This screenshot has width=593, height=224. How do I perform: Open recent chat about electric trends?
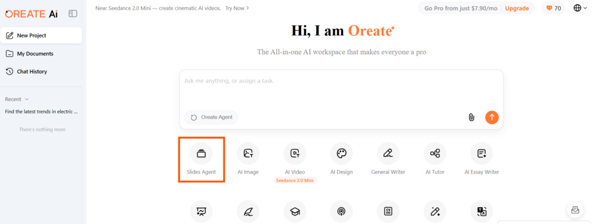point(42,112)
